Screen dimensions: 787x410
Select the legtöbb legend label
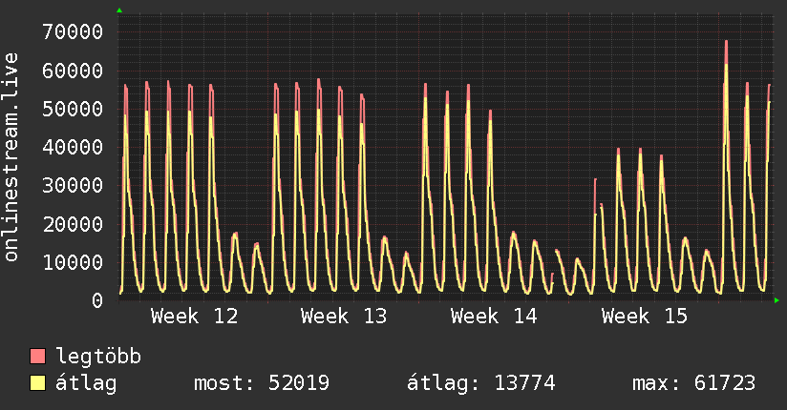point(98,356)
